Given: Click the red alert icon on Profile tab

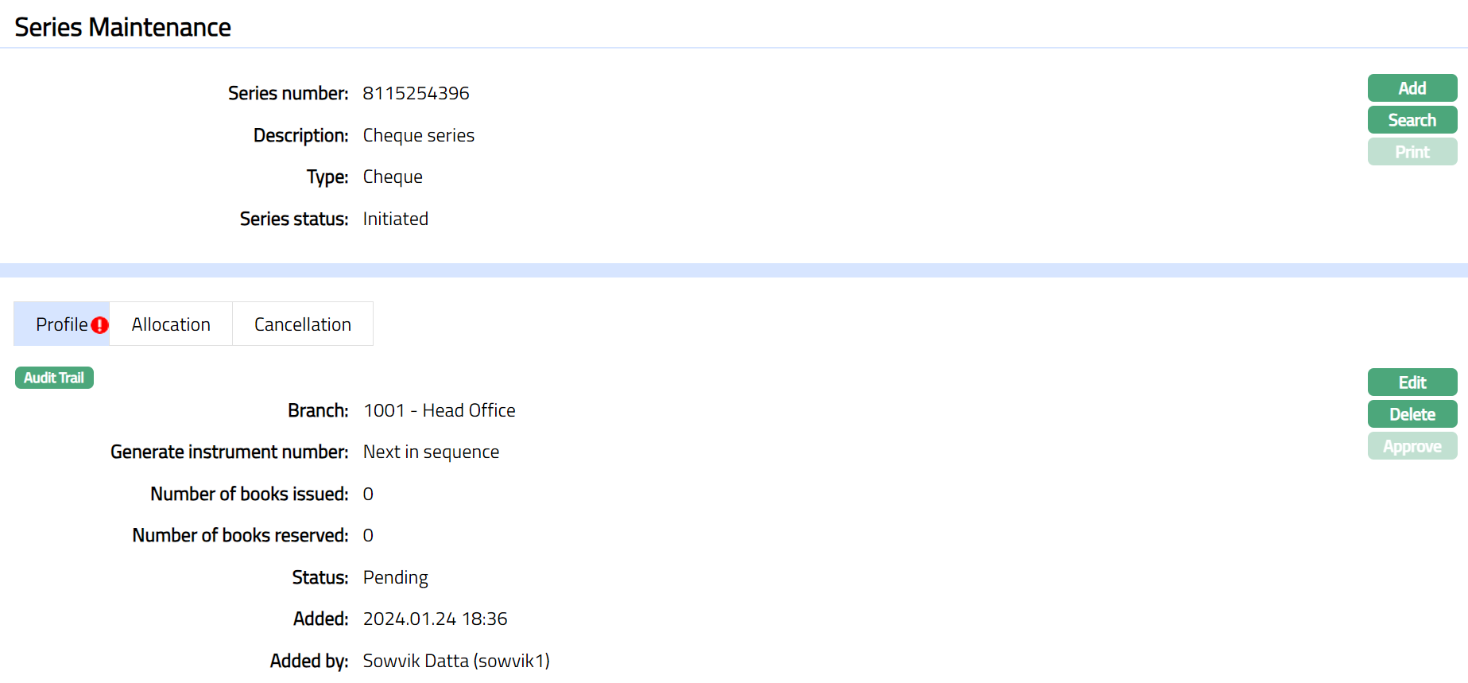Looking at the screenshot, I should [99, 325].
